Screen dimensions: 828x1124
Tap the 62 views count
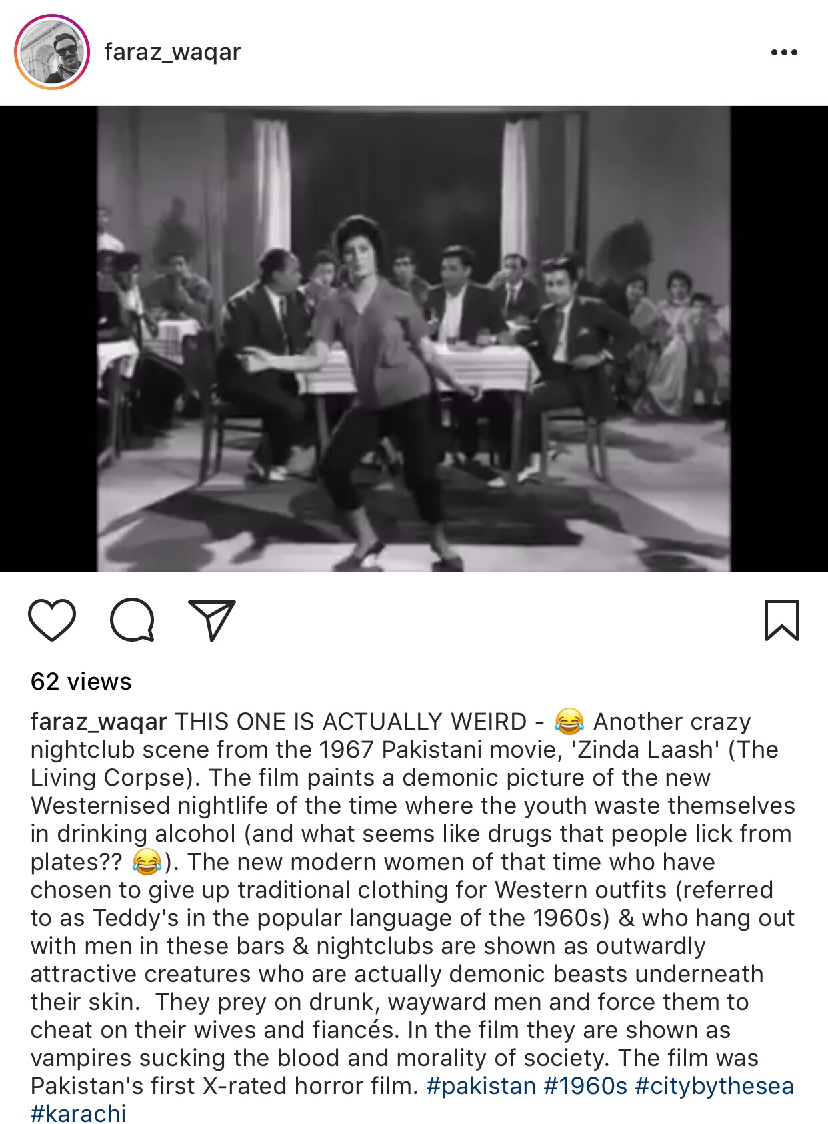point(81,682)
